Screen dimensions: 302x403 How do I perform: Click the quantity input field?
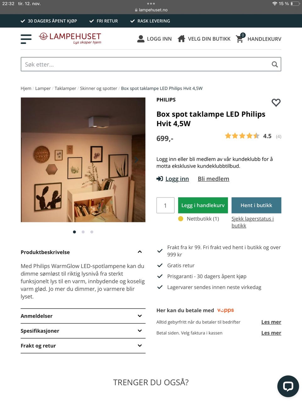[165, 205]
